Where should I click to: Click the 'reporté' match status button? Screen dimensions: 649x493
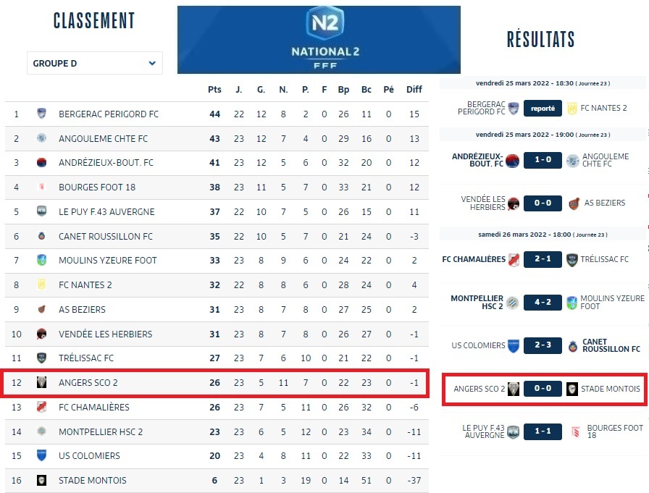(x=543, y=109)
